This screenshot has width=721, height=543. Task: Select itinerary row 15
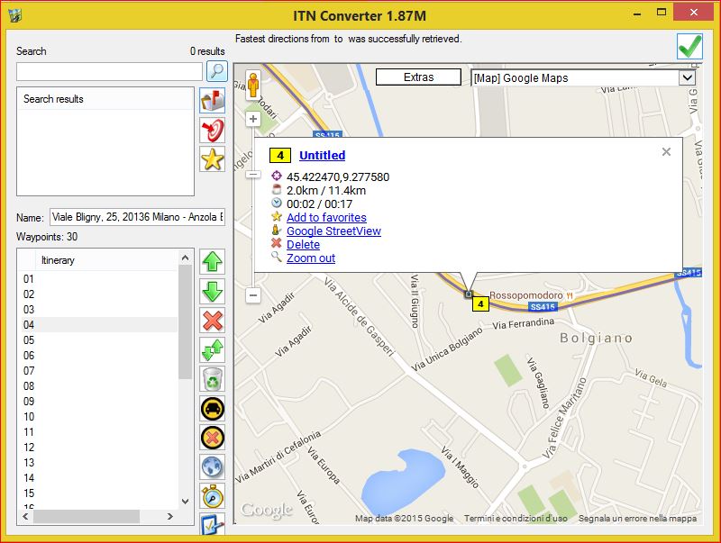97,493
